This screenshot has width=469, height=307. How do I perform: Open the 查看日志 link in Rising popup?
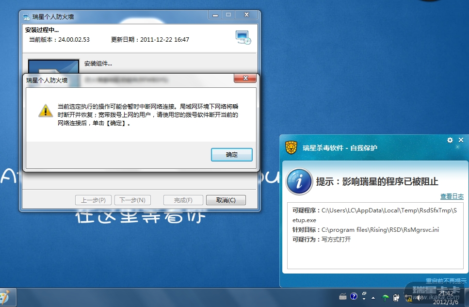452,196
